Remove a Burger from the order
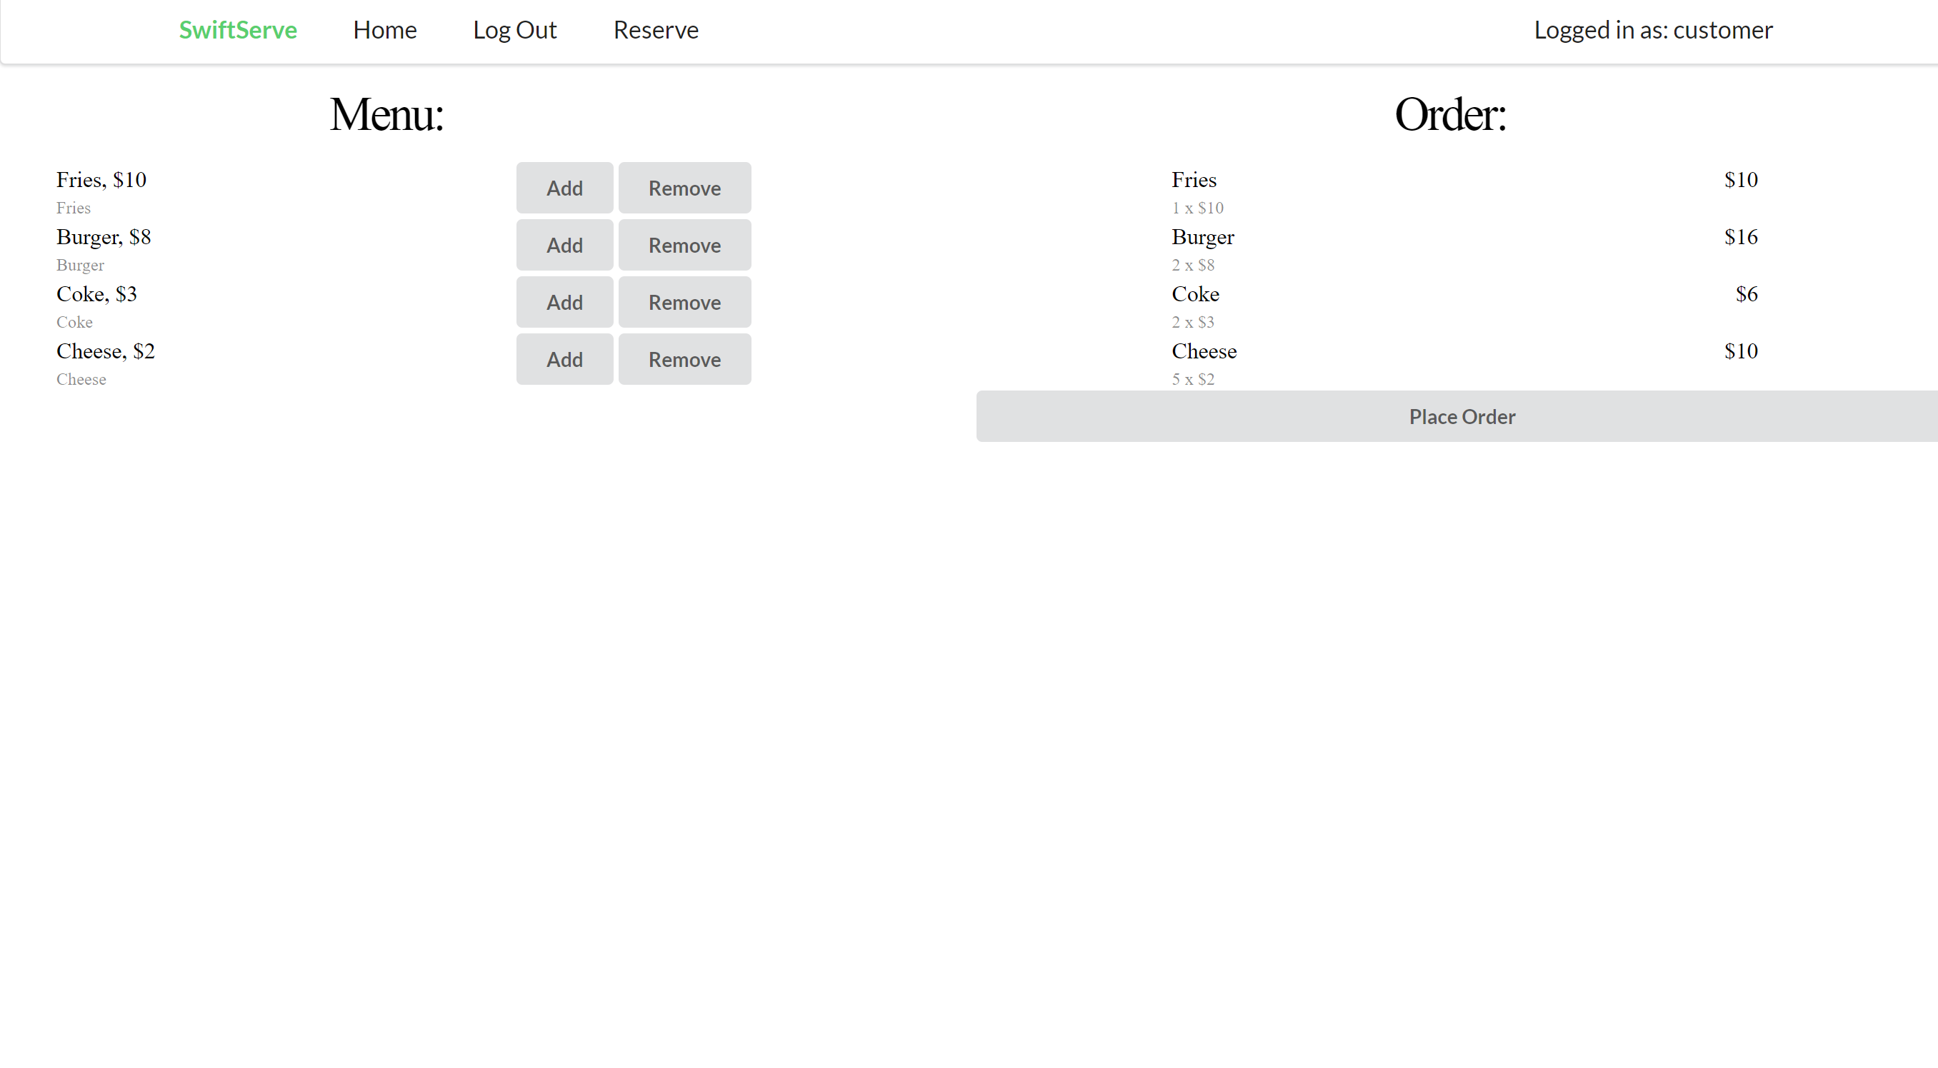Image resolution: width=1938 pixels, height=1068 pixels. (x=684, y=245)
